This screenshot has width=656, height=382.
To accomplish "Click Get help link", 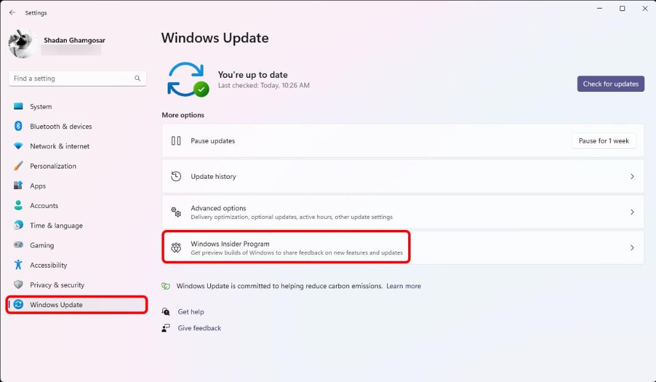I will 191,311.
